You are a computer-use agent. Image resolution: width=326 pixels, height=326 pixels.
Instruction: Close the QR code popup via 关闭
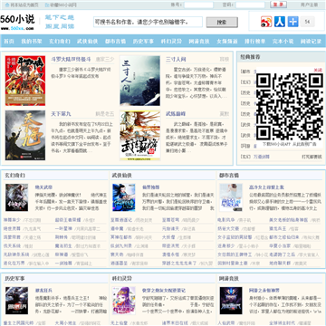[318, 70]
